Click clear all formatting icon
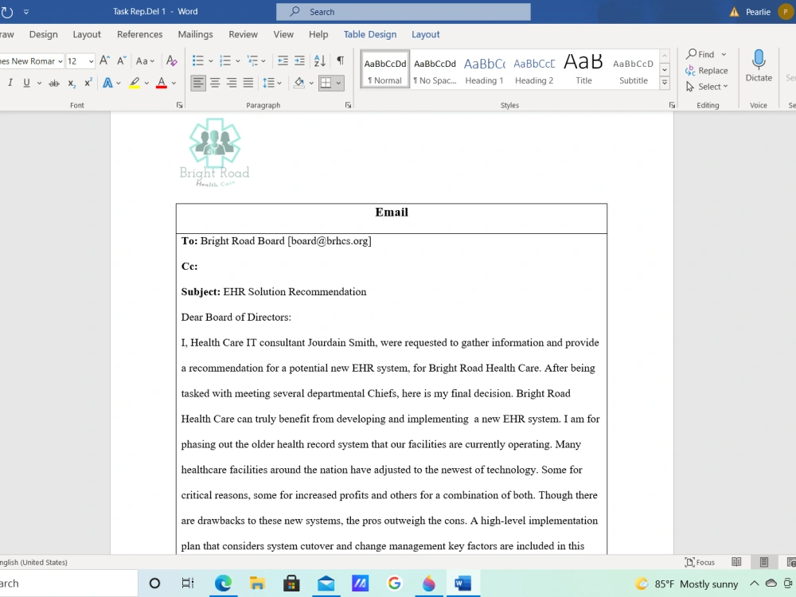796x597 pixels. (172, 61)
